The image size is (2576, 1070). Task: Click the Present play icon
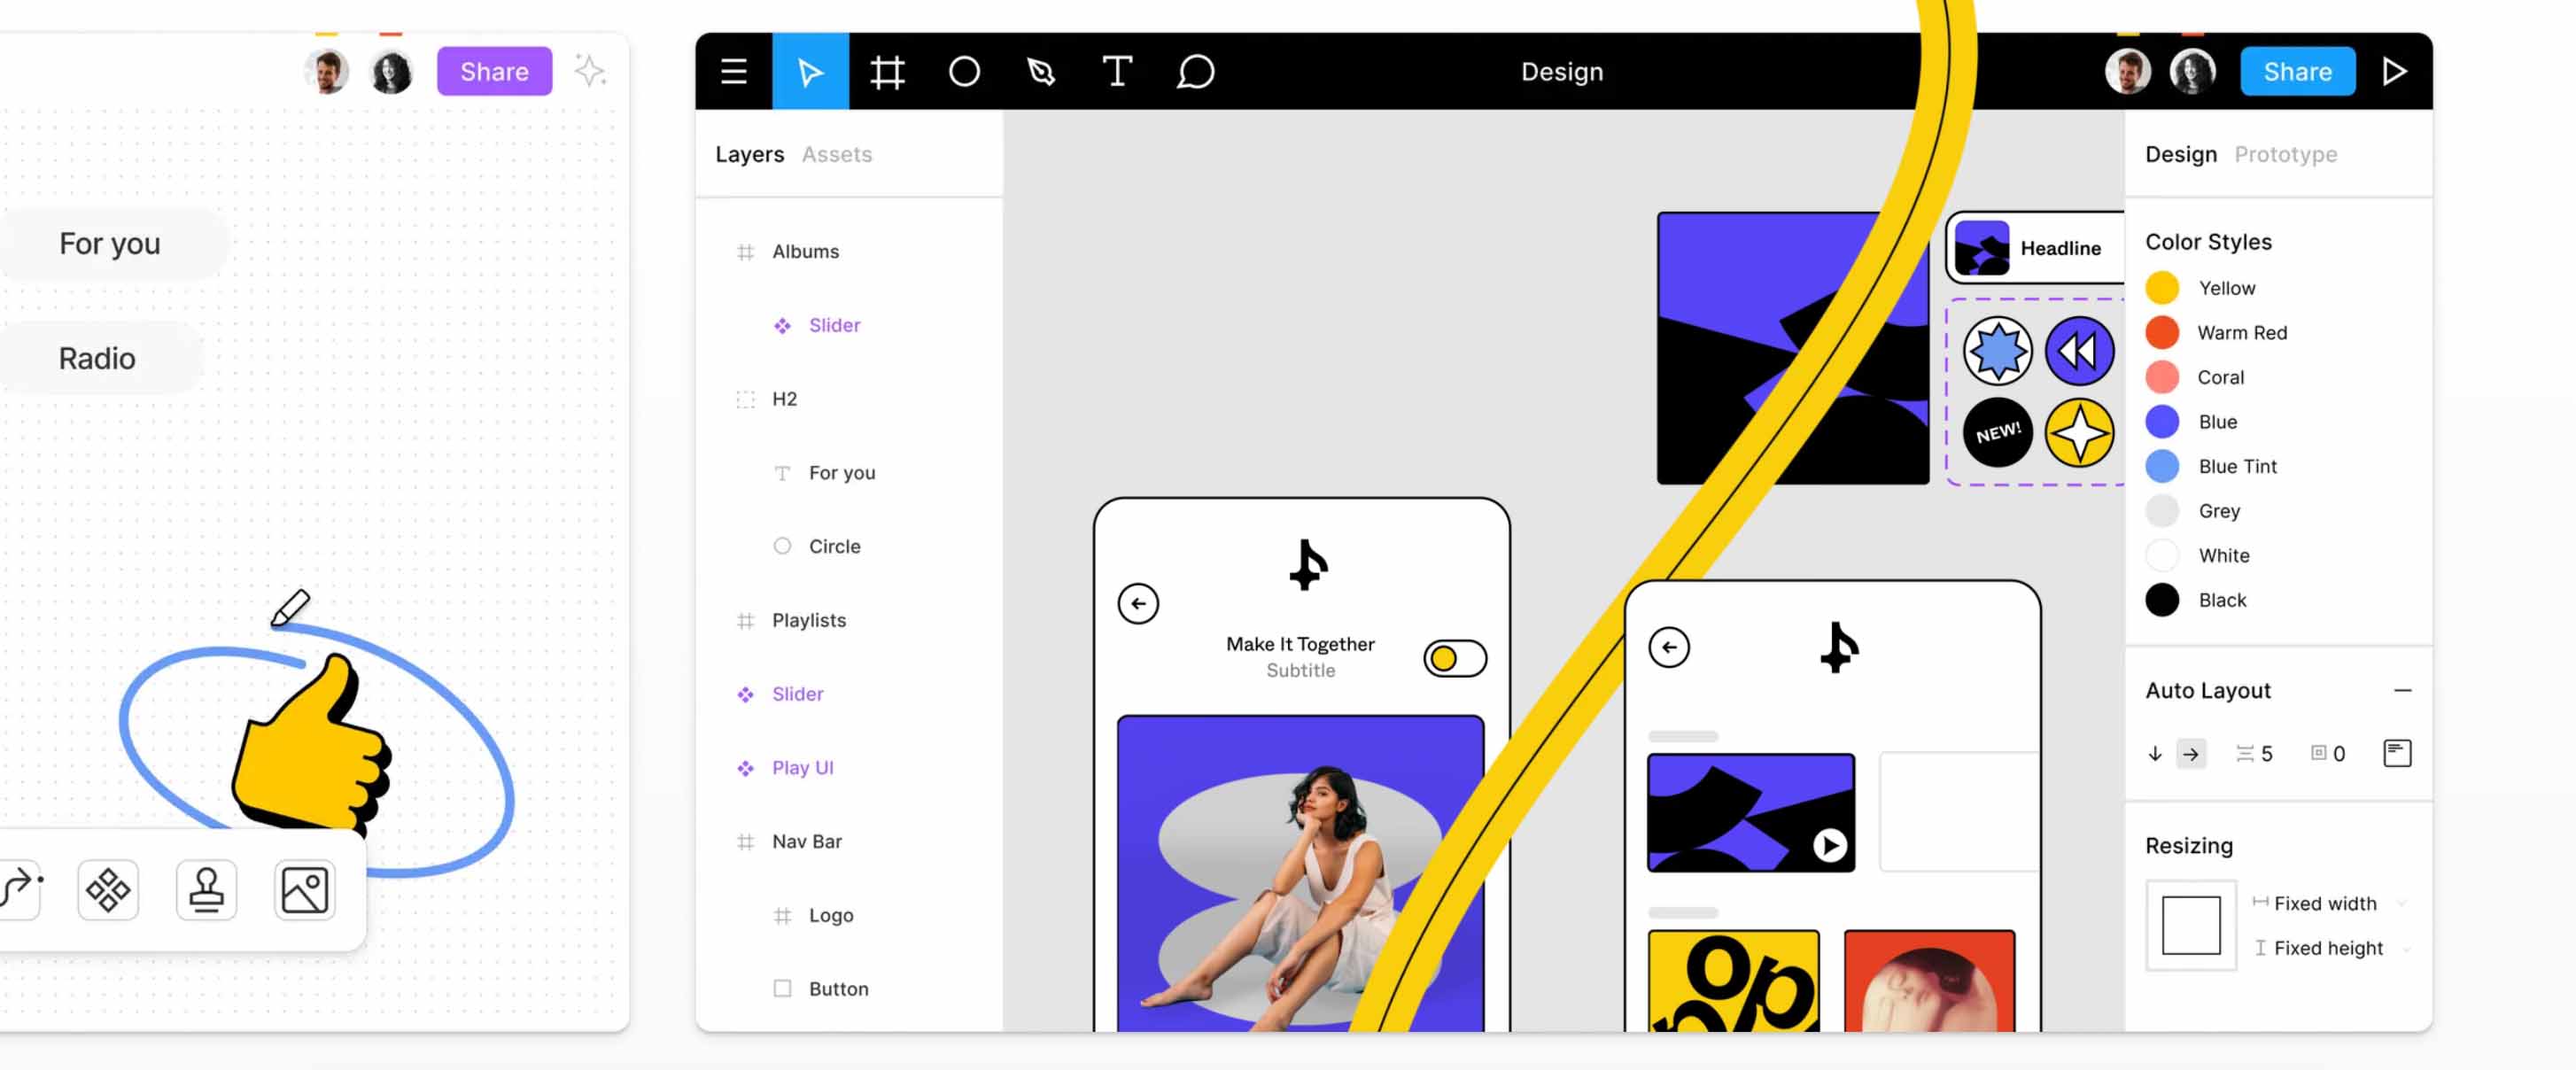pyautogui.click(x=2394, y=71)
